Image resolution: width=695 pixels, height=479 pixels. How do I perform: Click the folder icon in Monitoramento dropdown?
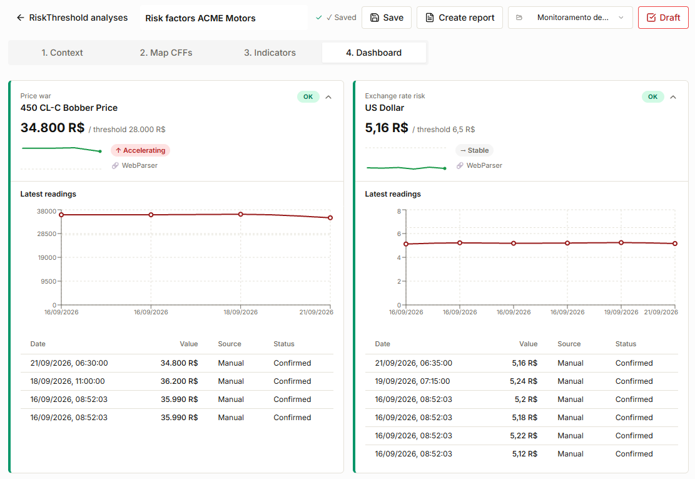coord(519,18)
